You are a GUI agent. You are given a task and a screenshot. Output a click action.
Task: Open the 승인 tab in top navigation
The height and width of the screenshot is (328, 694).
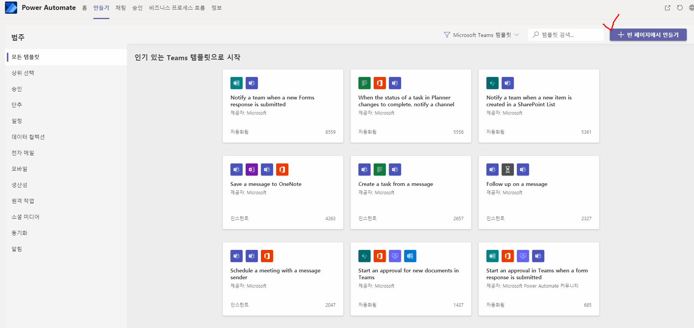[x=138, y=8]
